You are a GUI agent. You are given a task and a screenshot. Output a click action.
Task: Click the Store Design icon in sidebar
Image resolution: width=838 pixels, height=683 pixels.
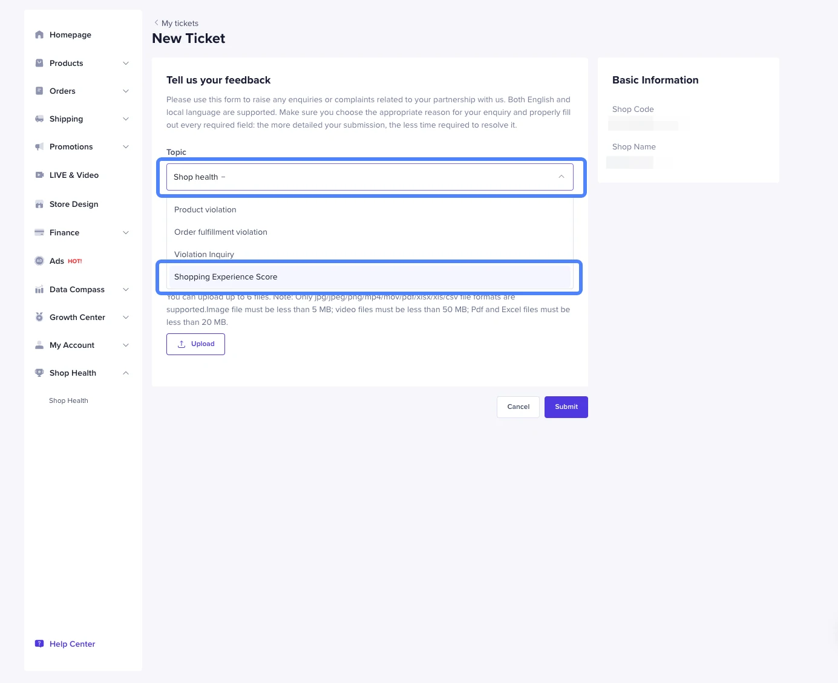tap(39, 204)
